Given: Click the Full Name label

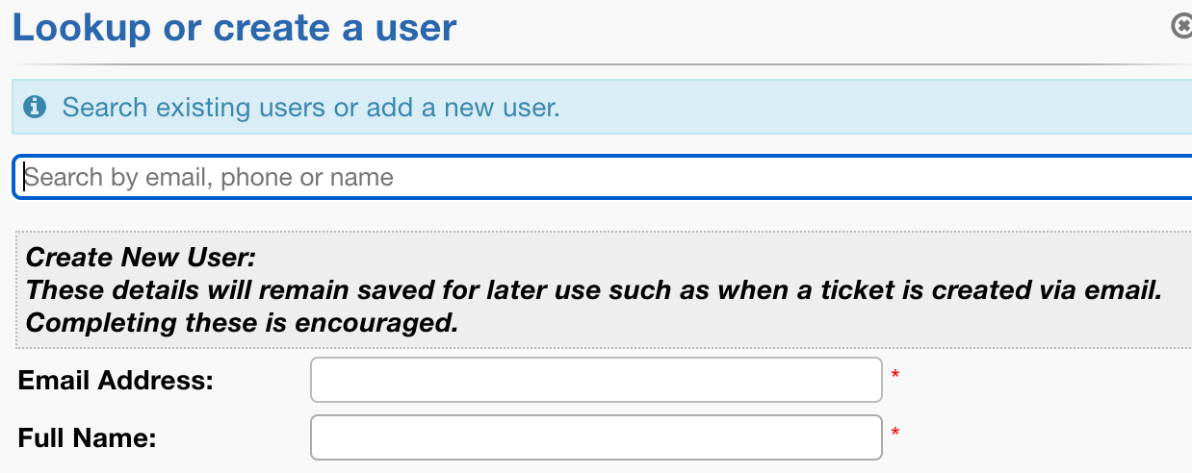Looking at the screenshot, I should click(88, 438).
